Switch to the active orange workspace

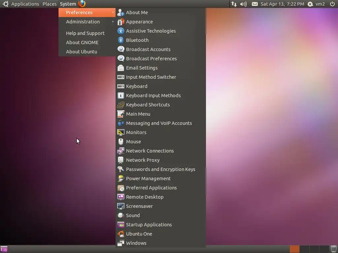coord(294,249)
